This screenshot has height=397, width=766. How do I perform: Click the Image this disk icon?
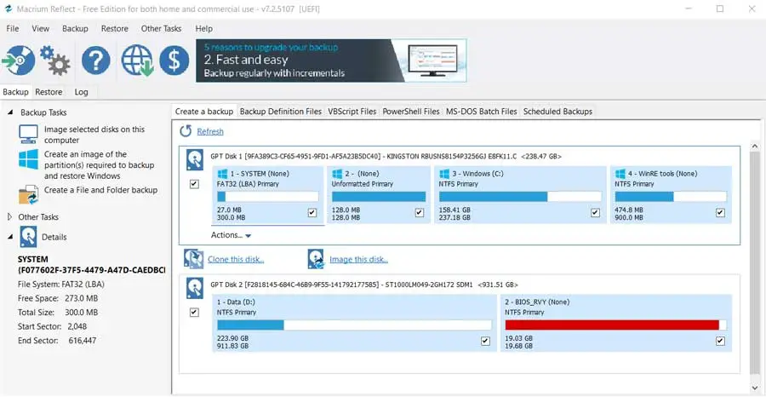pos(316,259)
